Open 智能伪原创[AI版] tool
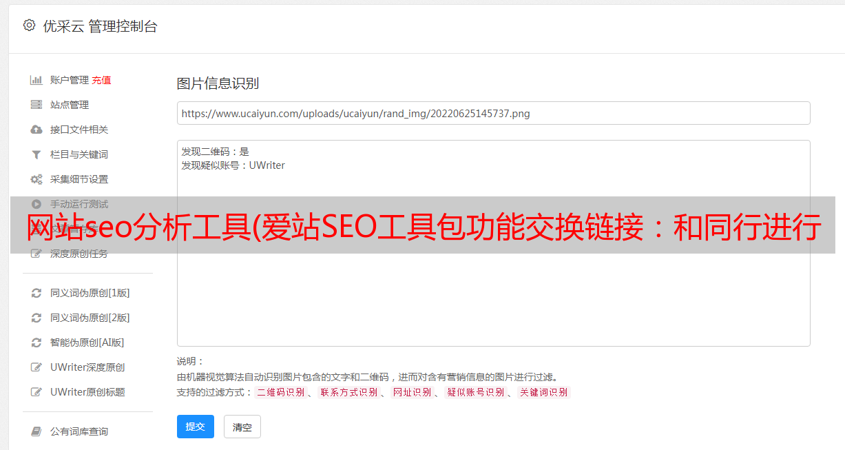 pos(87,342)
